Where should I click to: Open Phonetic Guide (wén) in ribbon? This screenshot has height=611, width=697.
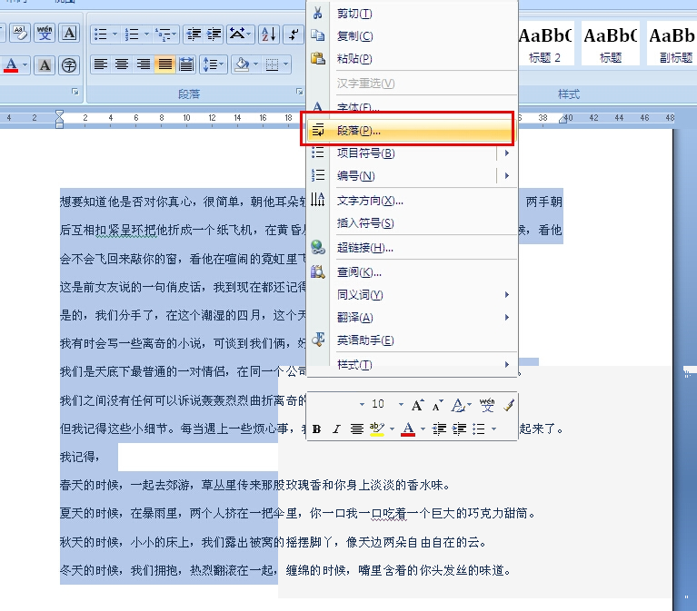(x=45, y=34)
